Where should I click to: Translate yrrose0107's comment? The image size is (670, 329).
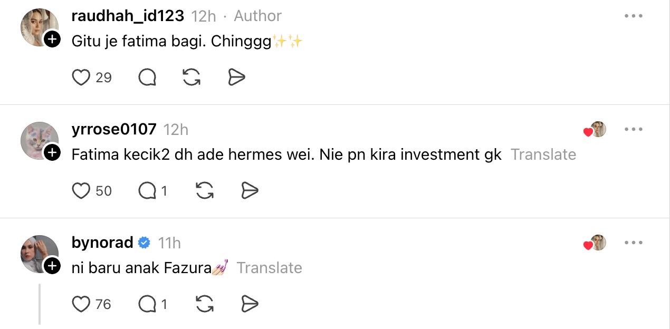tap(543, 155)
